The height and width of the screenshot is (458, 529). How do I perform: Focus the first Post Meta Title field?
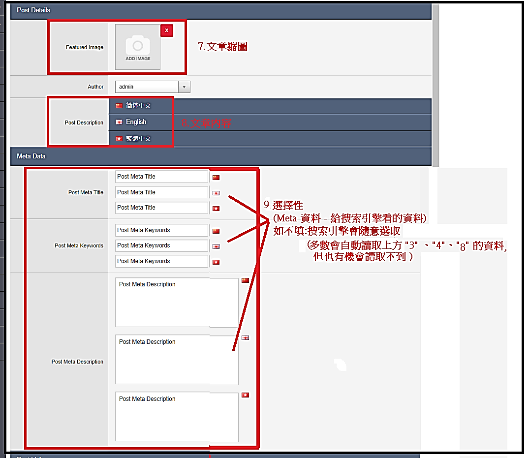click(162, 177)
